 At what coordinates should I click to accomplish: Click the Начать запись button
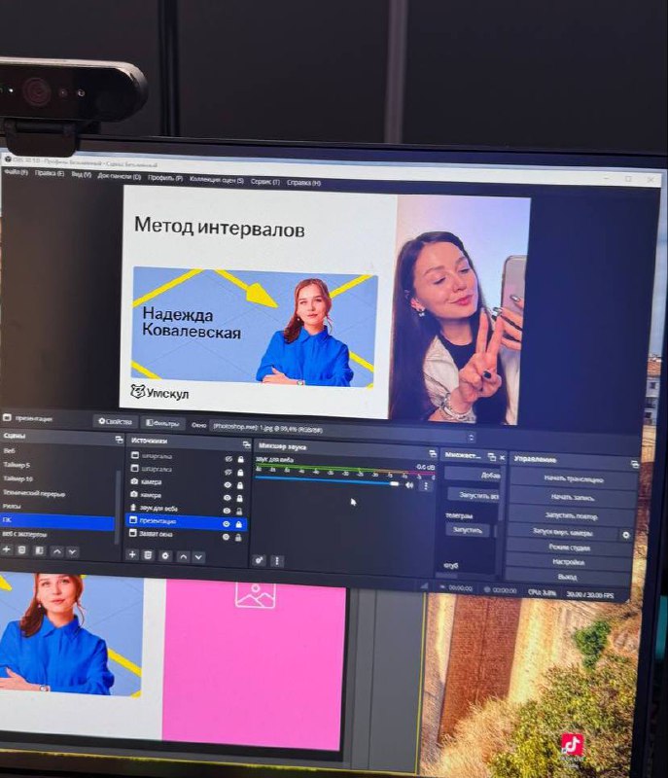[573, 498]
